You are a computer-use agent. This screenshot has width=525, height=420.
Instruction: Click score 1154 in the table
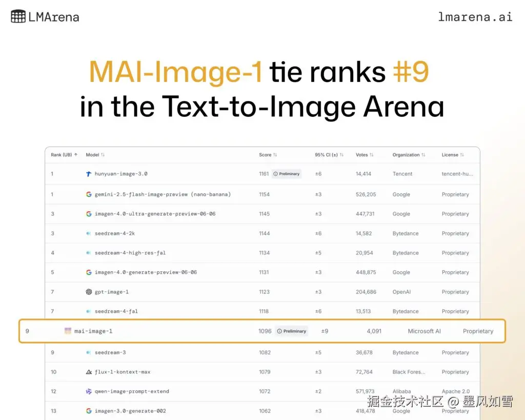pyautogui.click(x=264, y=194)
